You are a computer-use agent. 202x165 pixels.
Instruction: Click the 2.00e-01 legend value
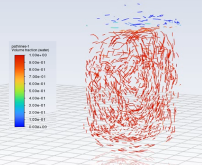[x=37, y=112]
